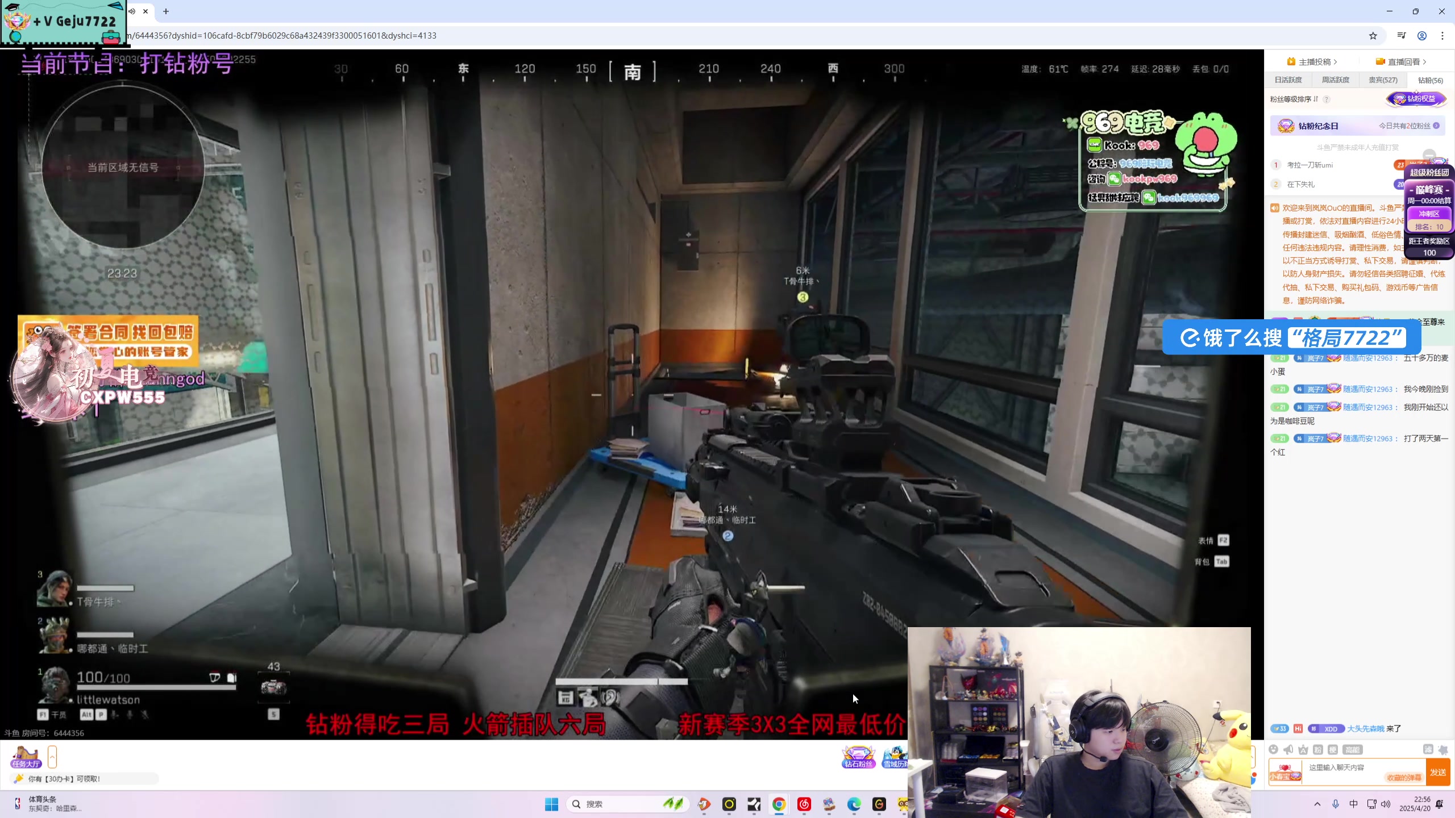1455x818 pixels.
Task: Open Windows Start menu
Action: [x=551, y=804]
